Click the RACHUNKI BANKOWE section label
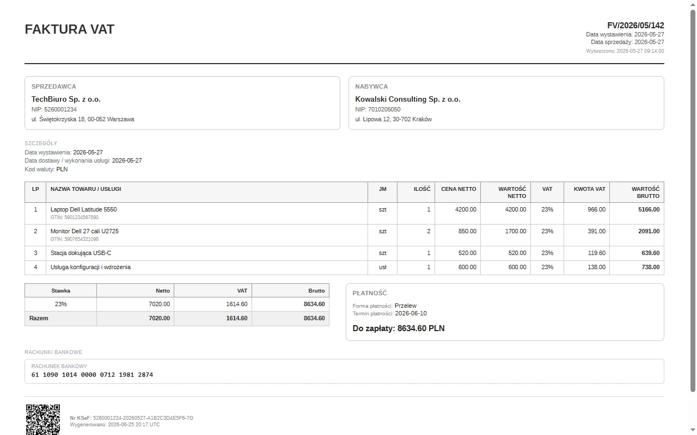The height and width of the screenshot is (435, 697). (53, 352)
